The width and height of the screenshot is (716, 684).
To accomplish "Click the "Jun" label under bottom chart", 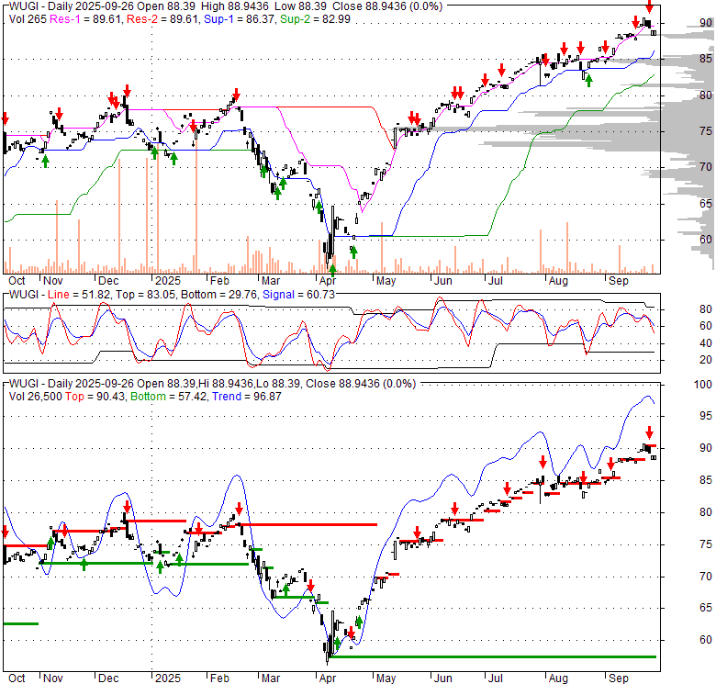I will coord(442,678).
